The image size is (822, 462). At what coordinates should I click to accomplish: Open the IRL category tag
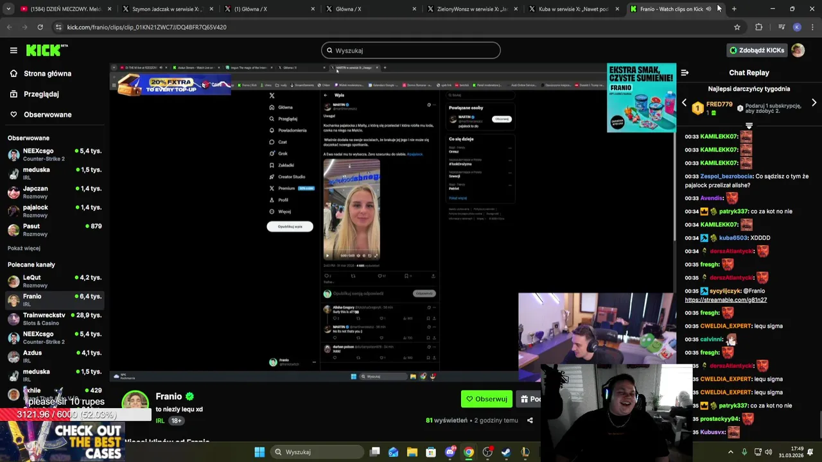[160, 420]
